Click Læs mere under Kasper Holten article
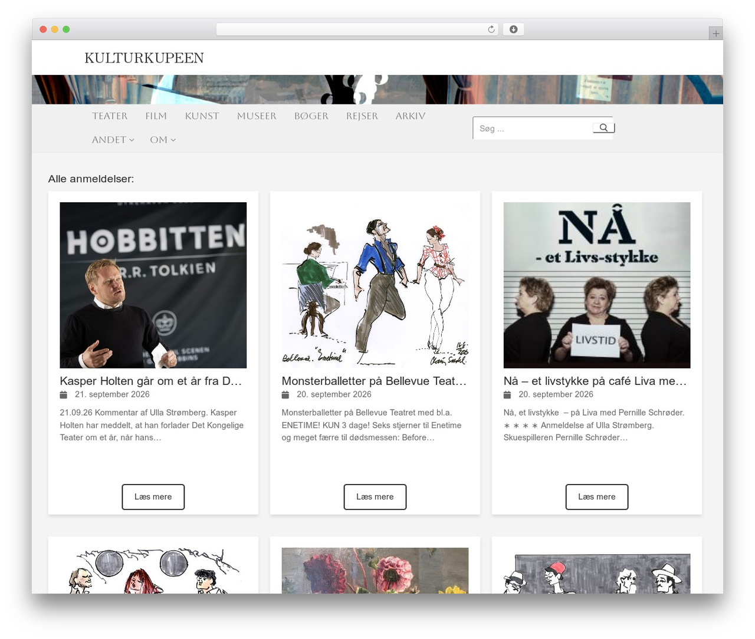This screenshot has height=639, width=755. [x=153, y=497]
